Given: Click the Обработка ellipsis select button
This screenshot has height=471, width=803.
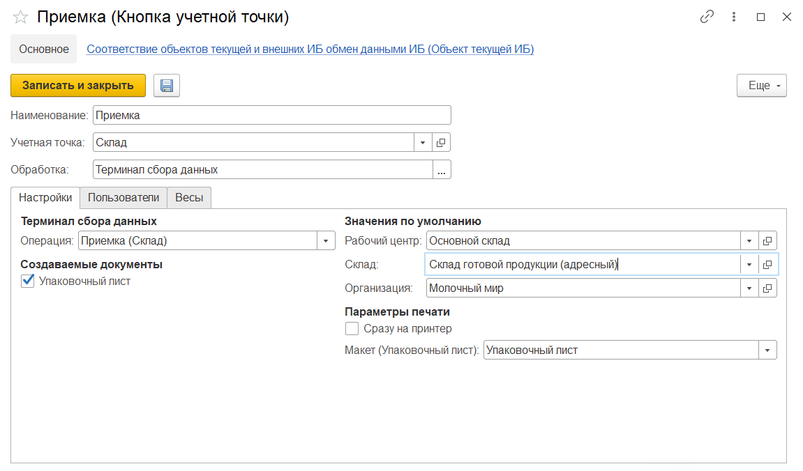Looking at the screenshot, I should coord(442,170).
